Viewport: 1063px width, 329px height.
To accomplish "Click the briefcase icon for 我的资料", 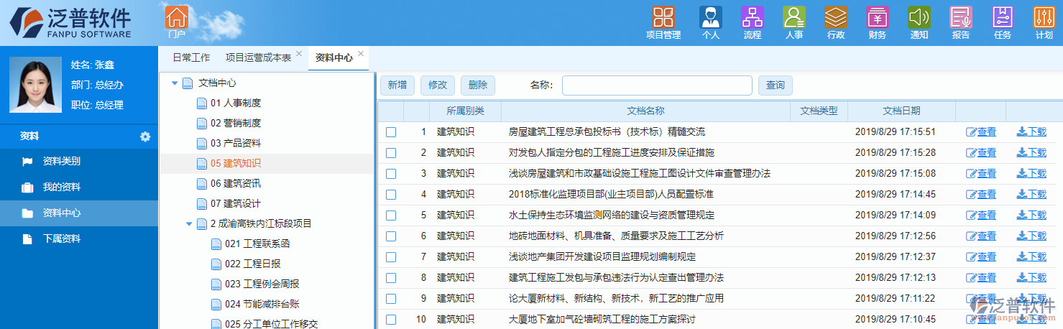I will (x=27, y=187).
